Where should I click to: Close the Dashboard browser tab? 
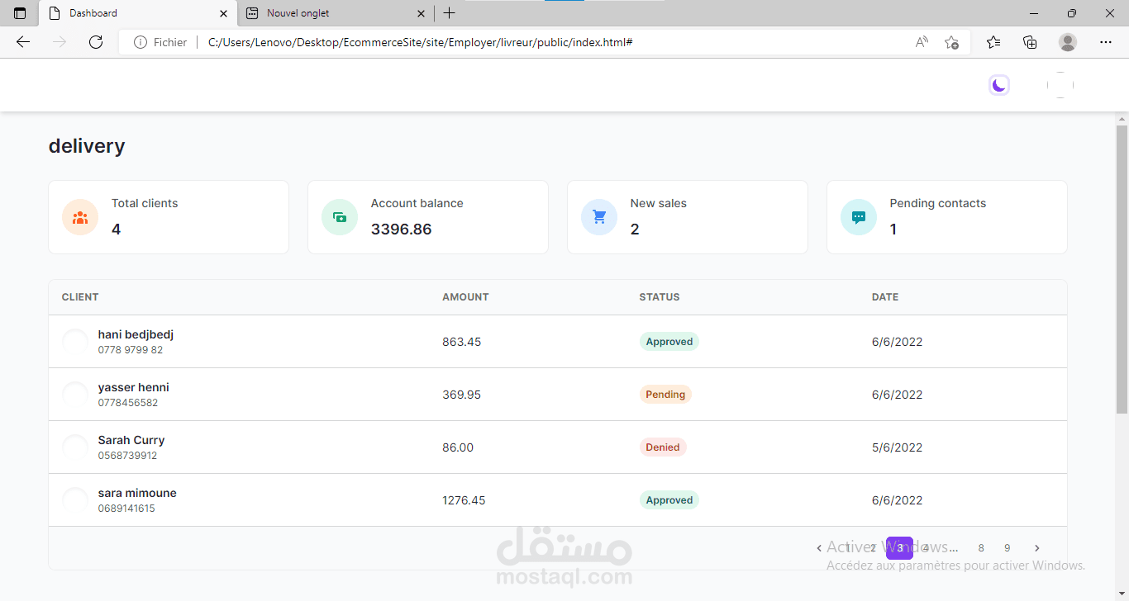(x=223, y=13)
